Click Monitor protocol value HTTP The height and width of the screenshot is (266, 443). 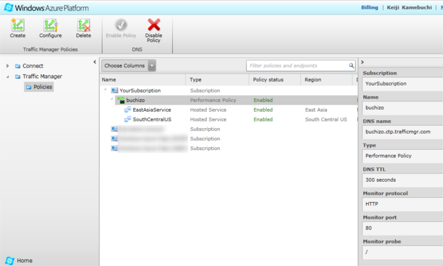point(403,204)
